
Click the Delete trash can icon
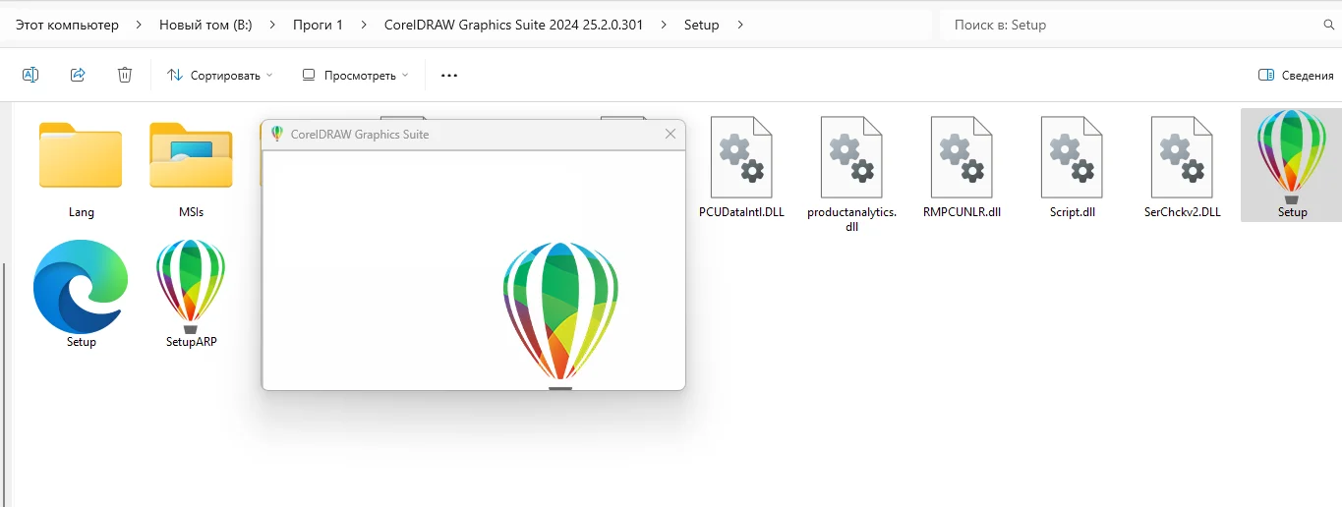[x=125, y=75]
